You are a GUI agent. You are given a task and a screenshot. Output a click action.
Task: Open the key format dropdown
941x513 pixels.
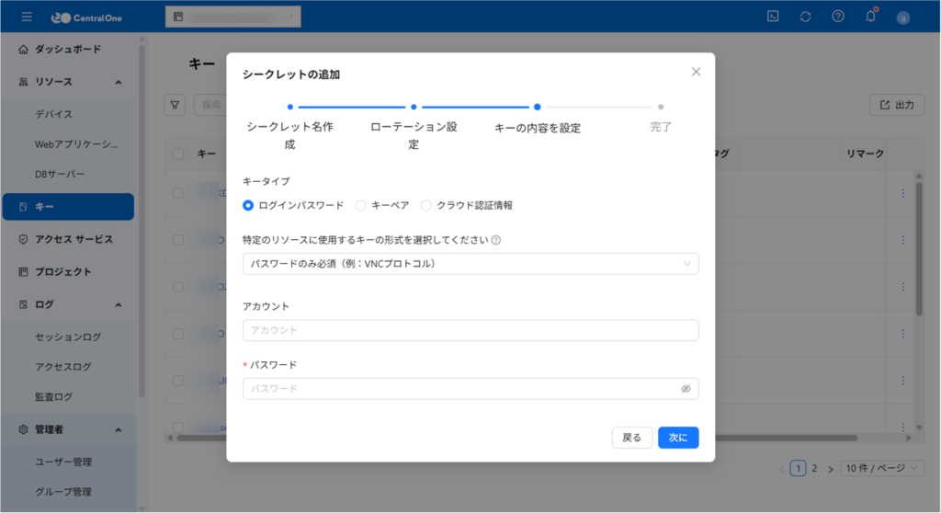(x=470, y=264)
